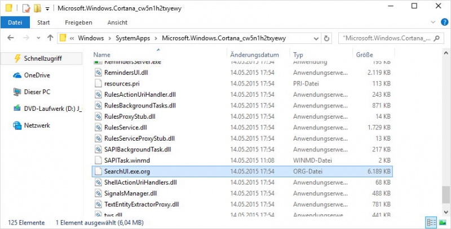Open the quick access toolbar customize arrow

pos(47,8)
